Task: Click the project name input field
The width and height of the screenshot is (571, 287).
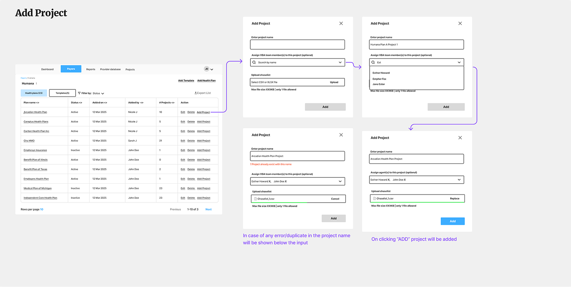Action: coord(297,44)
